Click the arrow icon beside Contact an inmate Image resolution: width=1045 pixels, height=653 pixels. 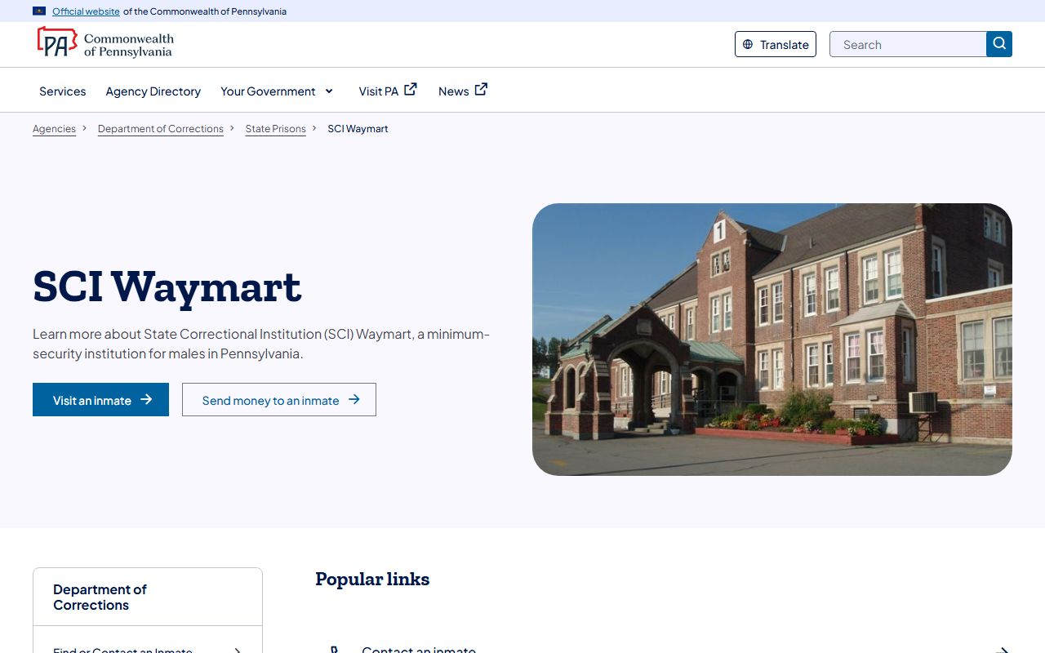1003,650
